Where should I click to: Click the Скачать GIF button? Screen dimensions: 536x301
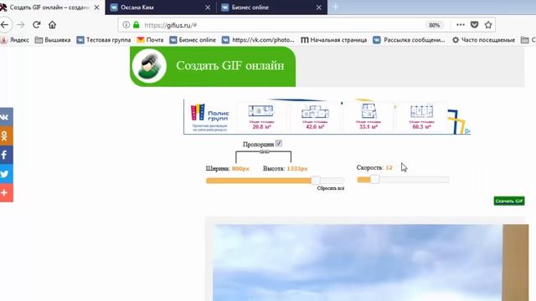[509, 201]
